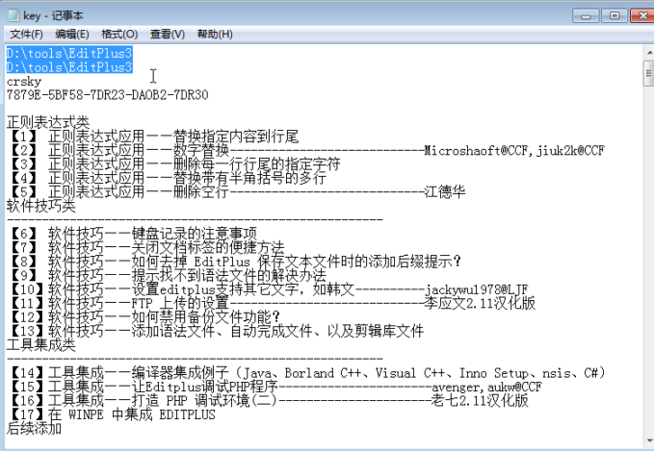Click jackywu1978@LJF text
Image resolution: width=654 pixels, height=451 pixels.
[x=477, y=289]
